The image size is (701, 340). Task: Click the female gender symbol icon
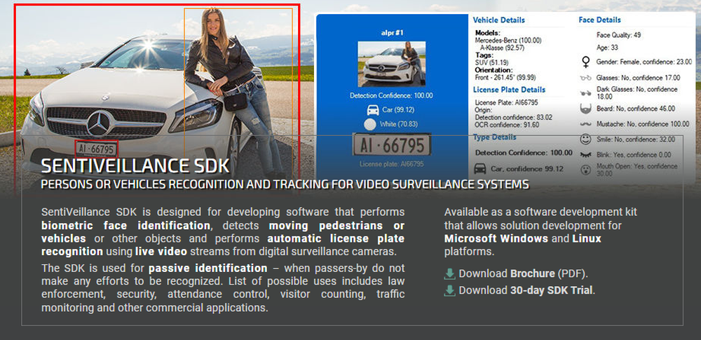pyautogui.click(x=585, y=61)
